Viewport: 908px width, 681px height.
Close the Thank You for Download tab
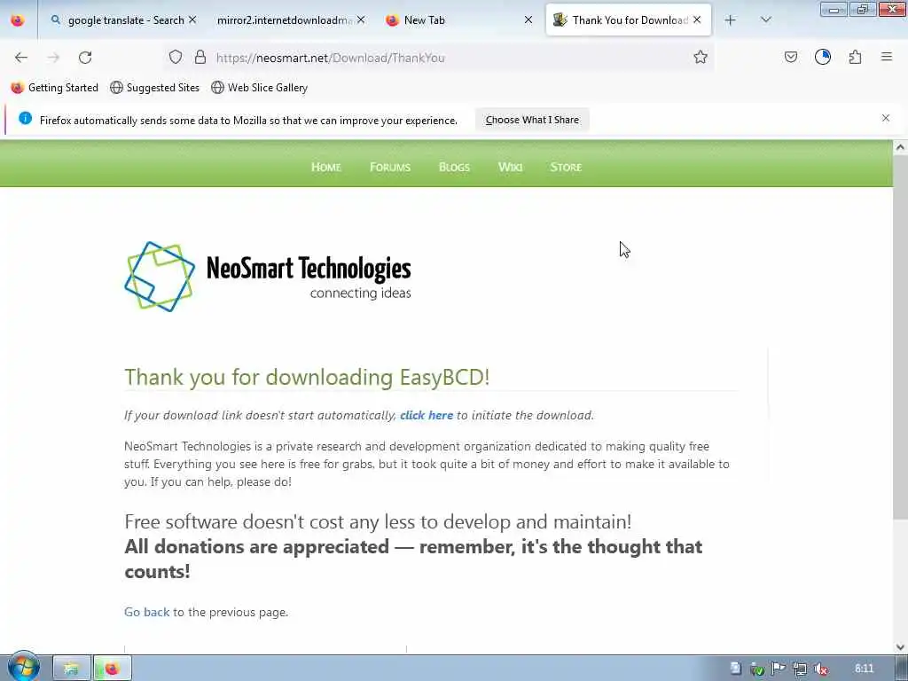pos(697,20)
